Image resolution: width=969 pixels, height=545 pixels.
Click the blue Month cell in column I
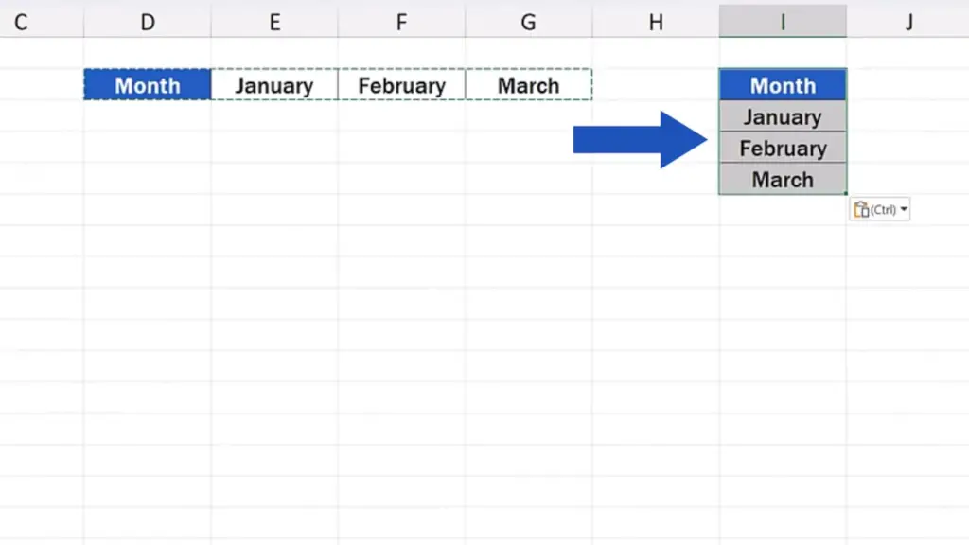pos(783,84)
